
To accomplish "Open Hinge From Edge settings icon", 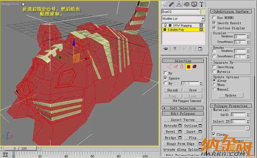I will [x=200, y=144].
